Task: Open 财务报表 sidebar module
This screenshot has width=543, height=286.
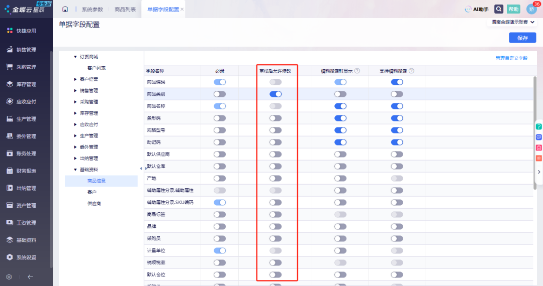Action: pyautogui.click(x=22, y=171)
